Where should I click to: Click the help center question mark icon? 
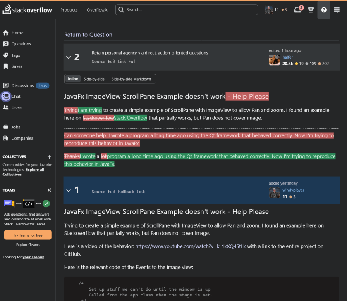point(323,10)
